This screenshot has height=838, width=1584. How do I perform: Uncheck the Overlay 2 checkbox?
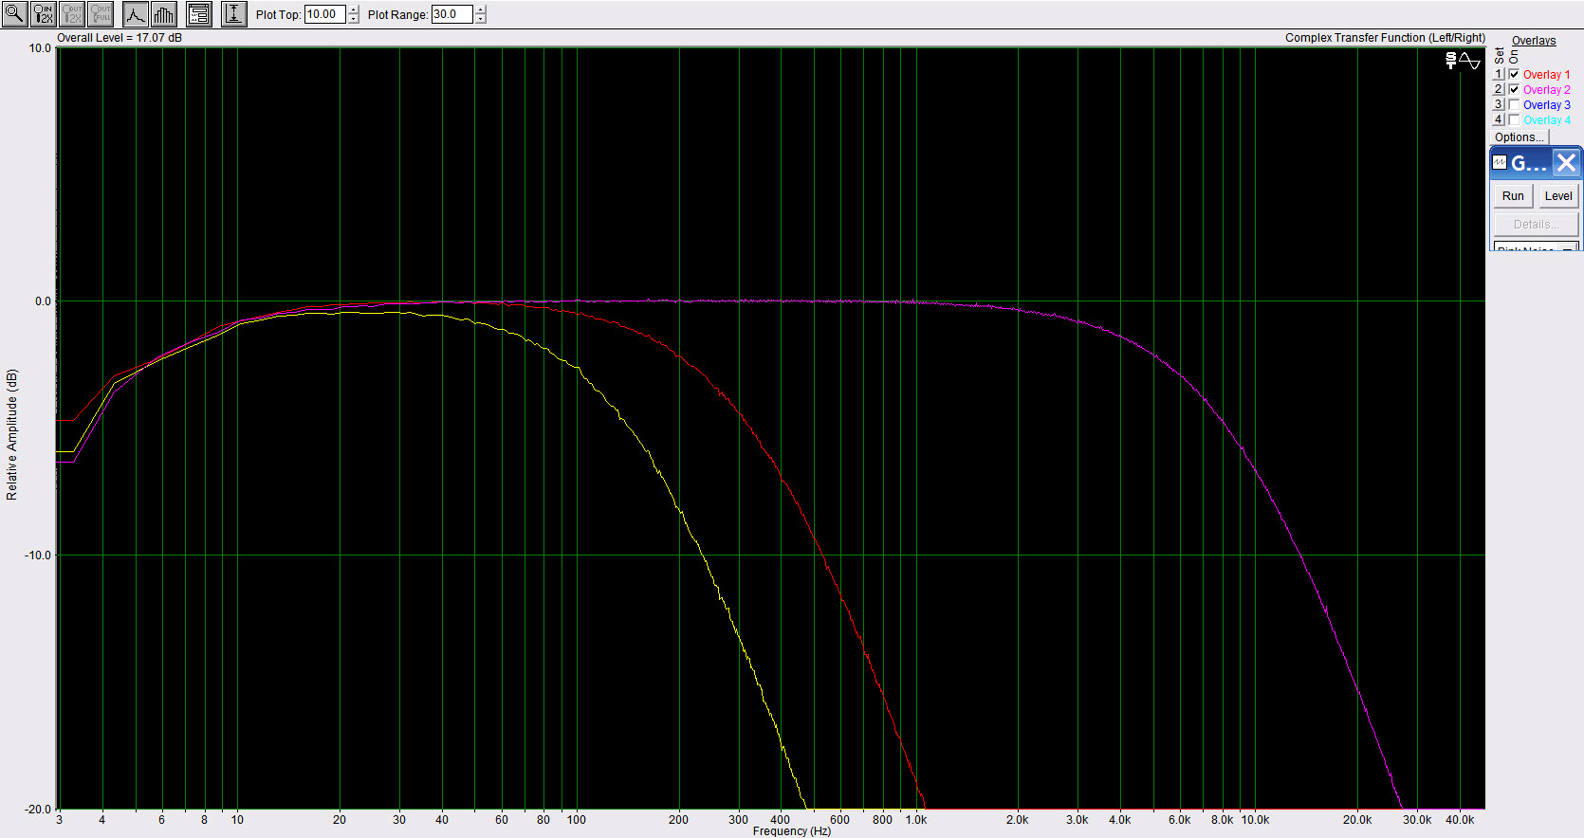[1515, 90]
